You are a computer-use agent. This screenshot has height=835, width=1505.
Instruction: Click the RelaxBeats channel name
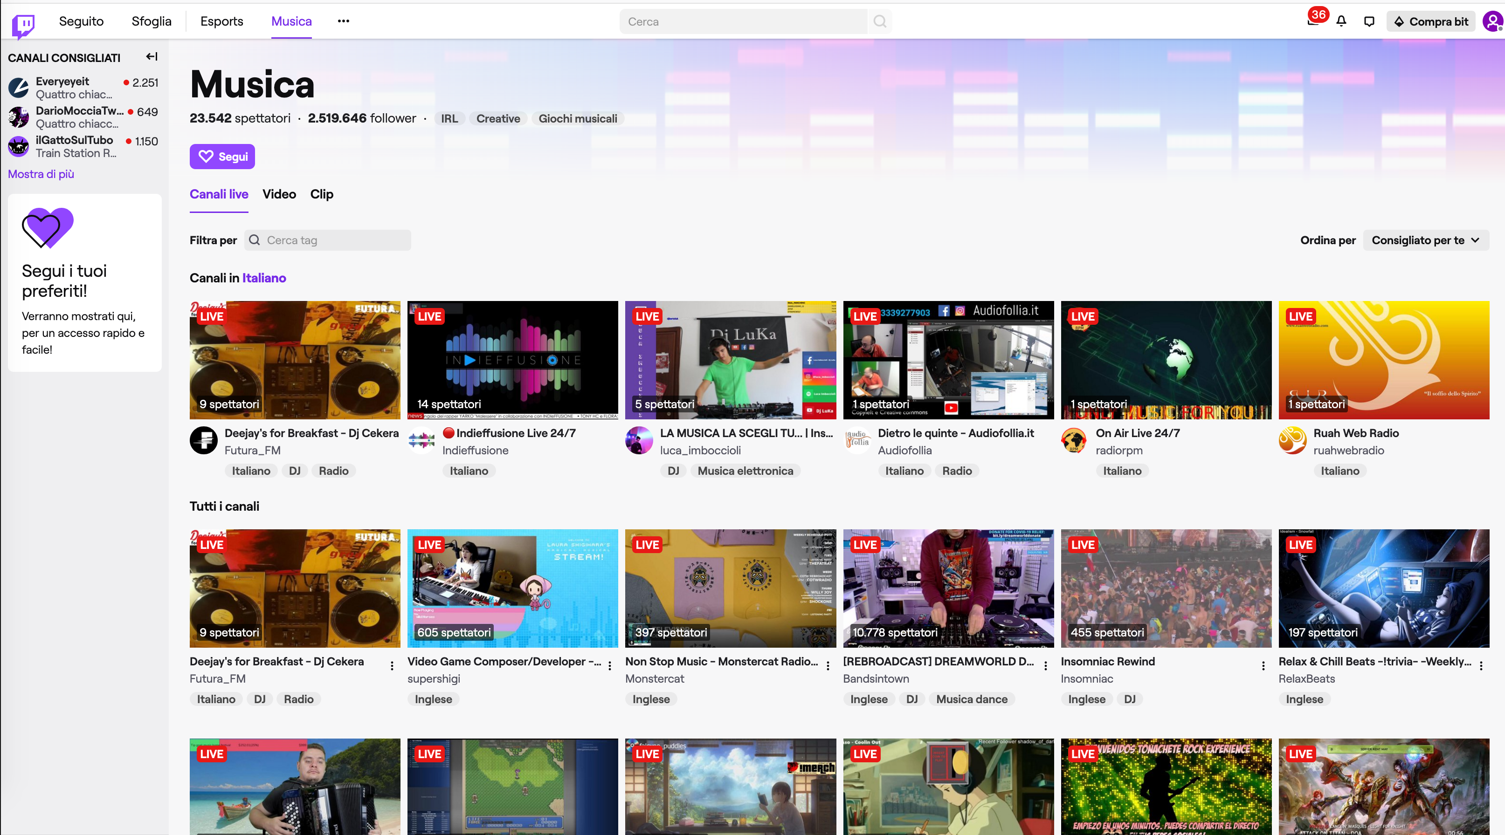[1307, 678]
